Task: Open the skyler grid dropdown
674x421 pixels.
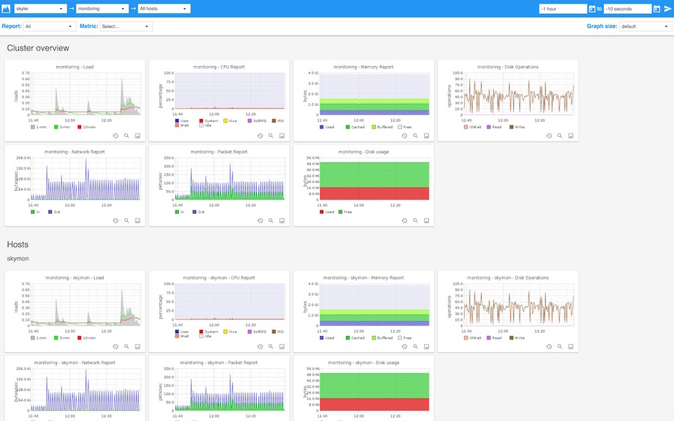Action: click(x=41, y=8)
